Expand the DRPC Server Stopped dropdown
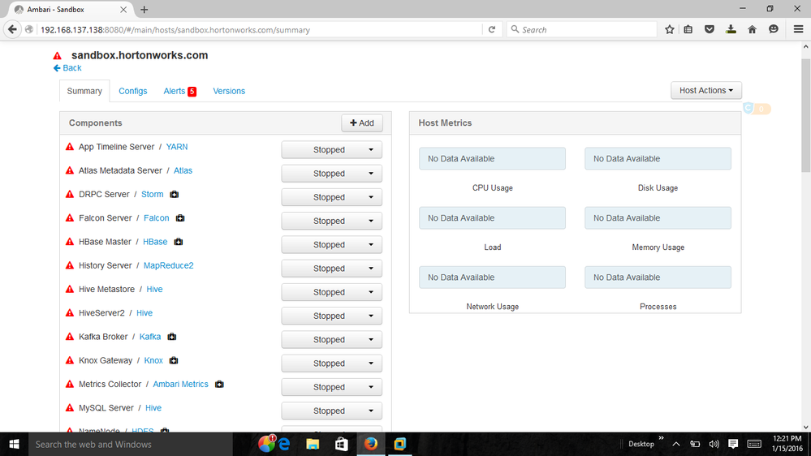 pos(331,197)
